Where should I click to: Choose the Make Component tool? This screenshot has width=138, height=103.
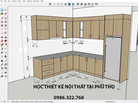6,10
